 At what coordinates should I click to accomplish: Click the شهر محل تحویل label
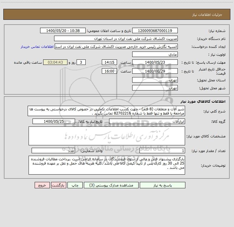(212, 88)
